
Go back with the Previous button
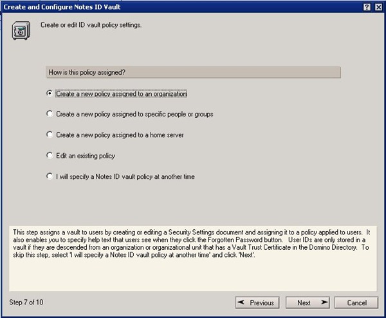pos(255,303)
